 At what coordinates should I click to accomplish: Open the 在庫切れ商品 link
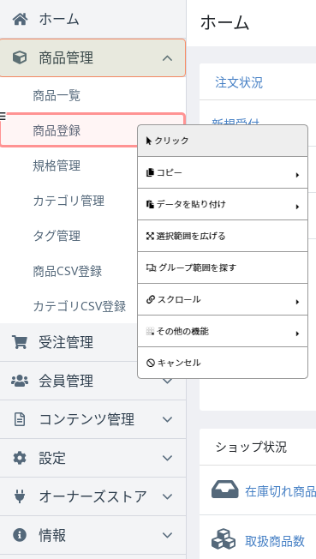[280, 491]
